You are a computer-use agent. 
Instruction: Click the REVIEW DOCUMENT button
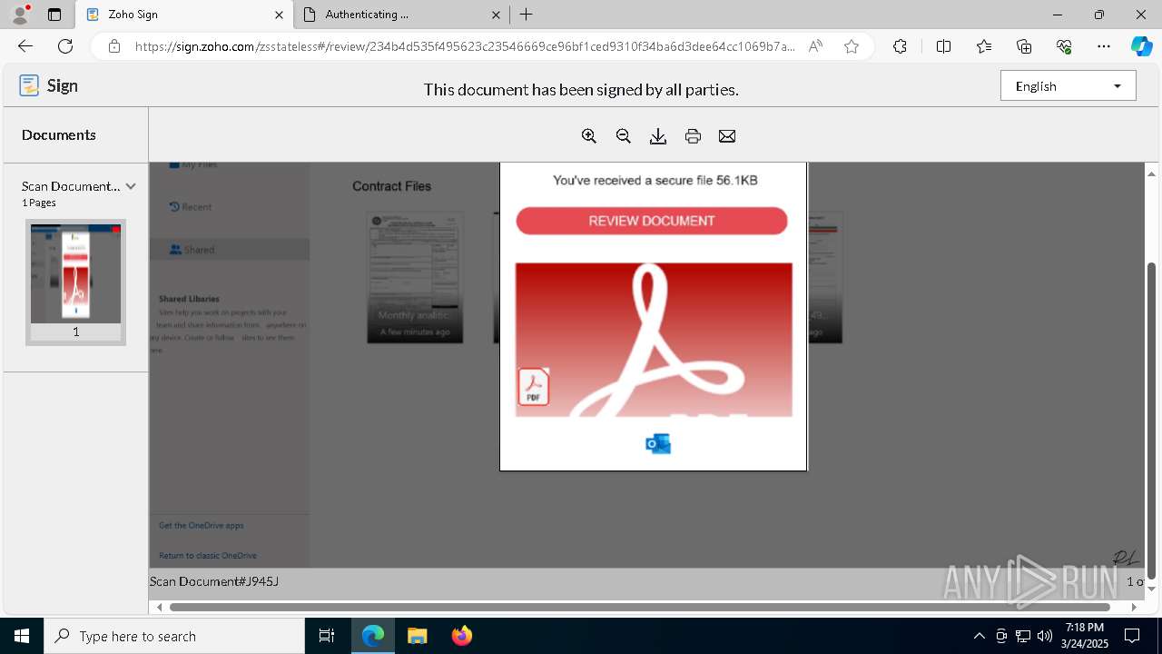click(652, 221)
